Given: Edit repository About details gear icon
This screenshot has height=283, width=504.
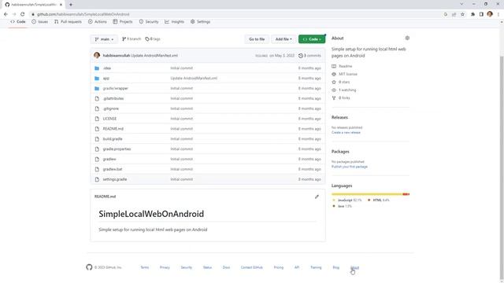Looking at the screenshot, I should point(407,38).
